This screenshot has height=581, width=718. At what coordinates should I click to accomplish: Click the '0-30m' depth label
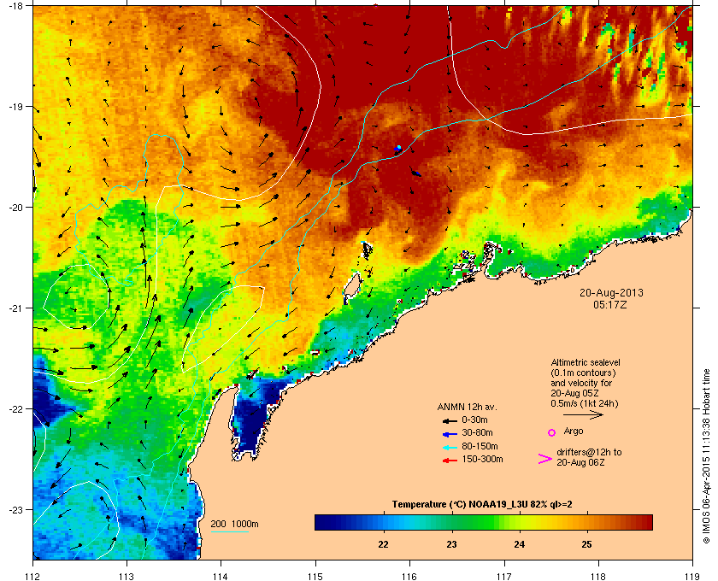475,420
